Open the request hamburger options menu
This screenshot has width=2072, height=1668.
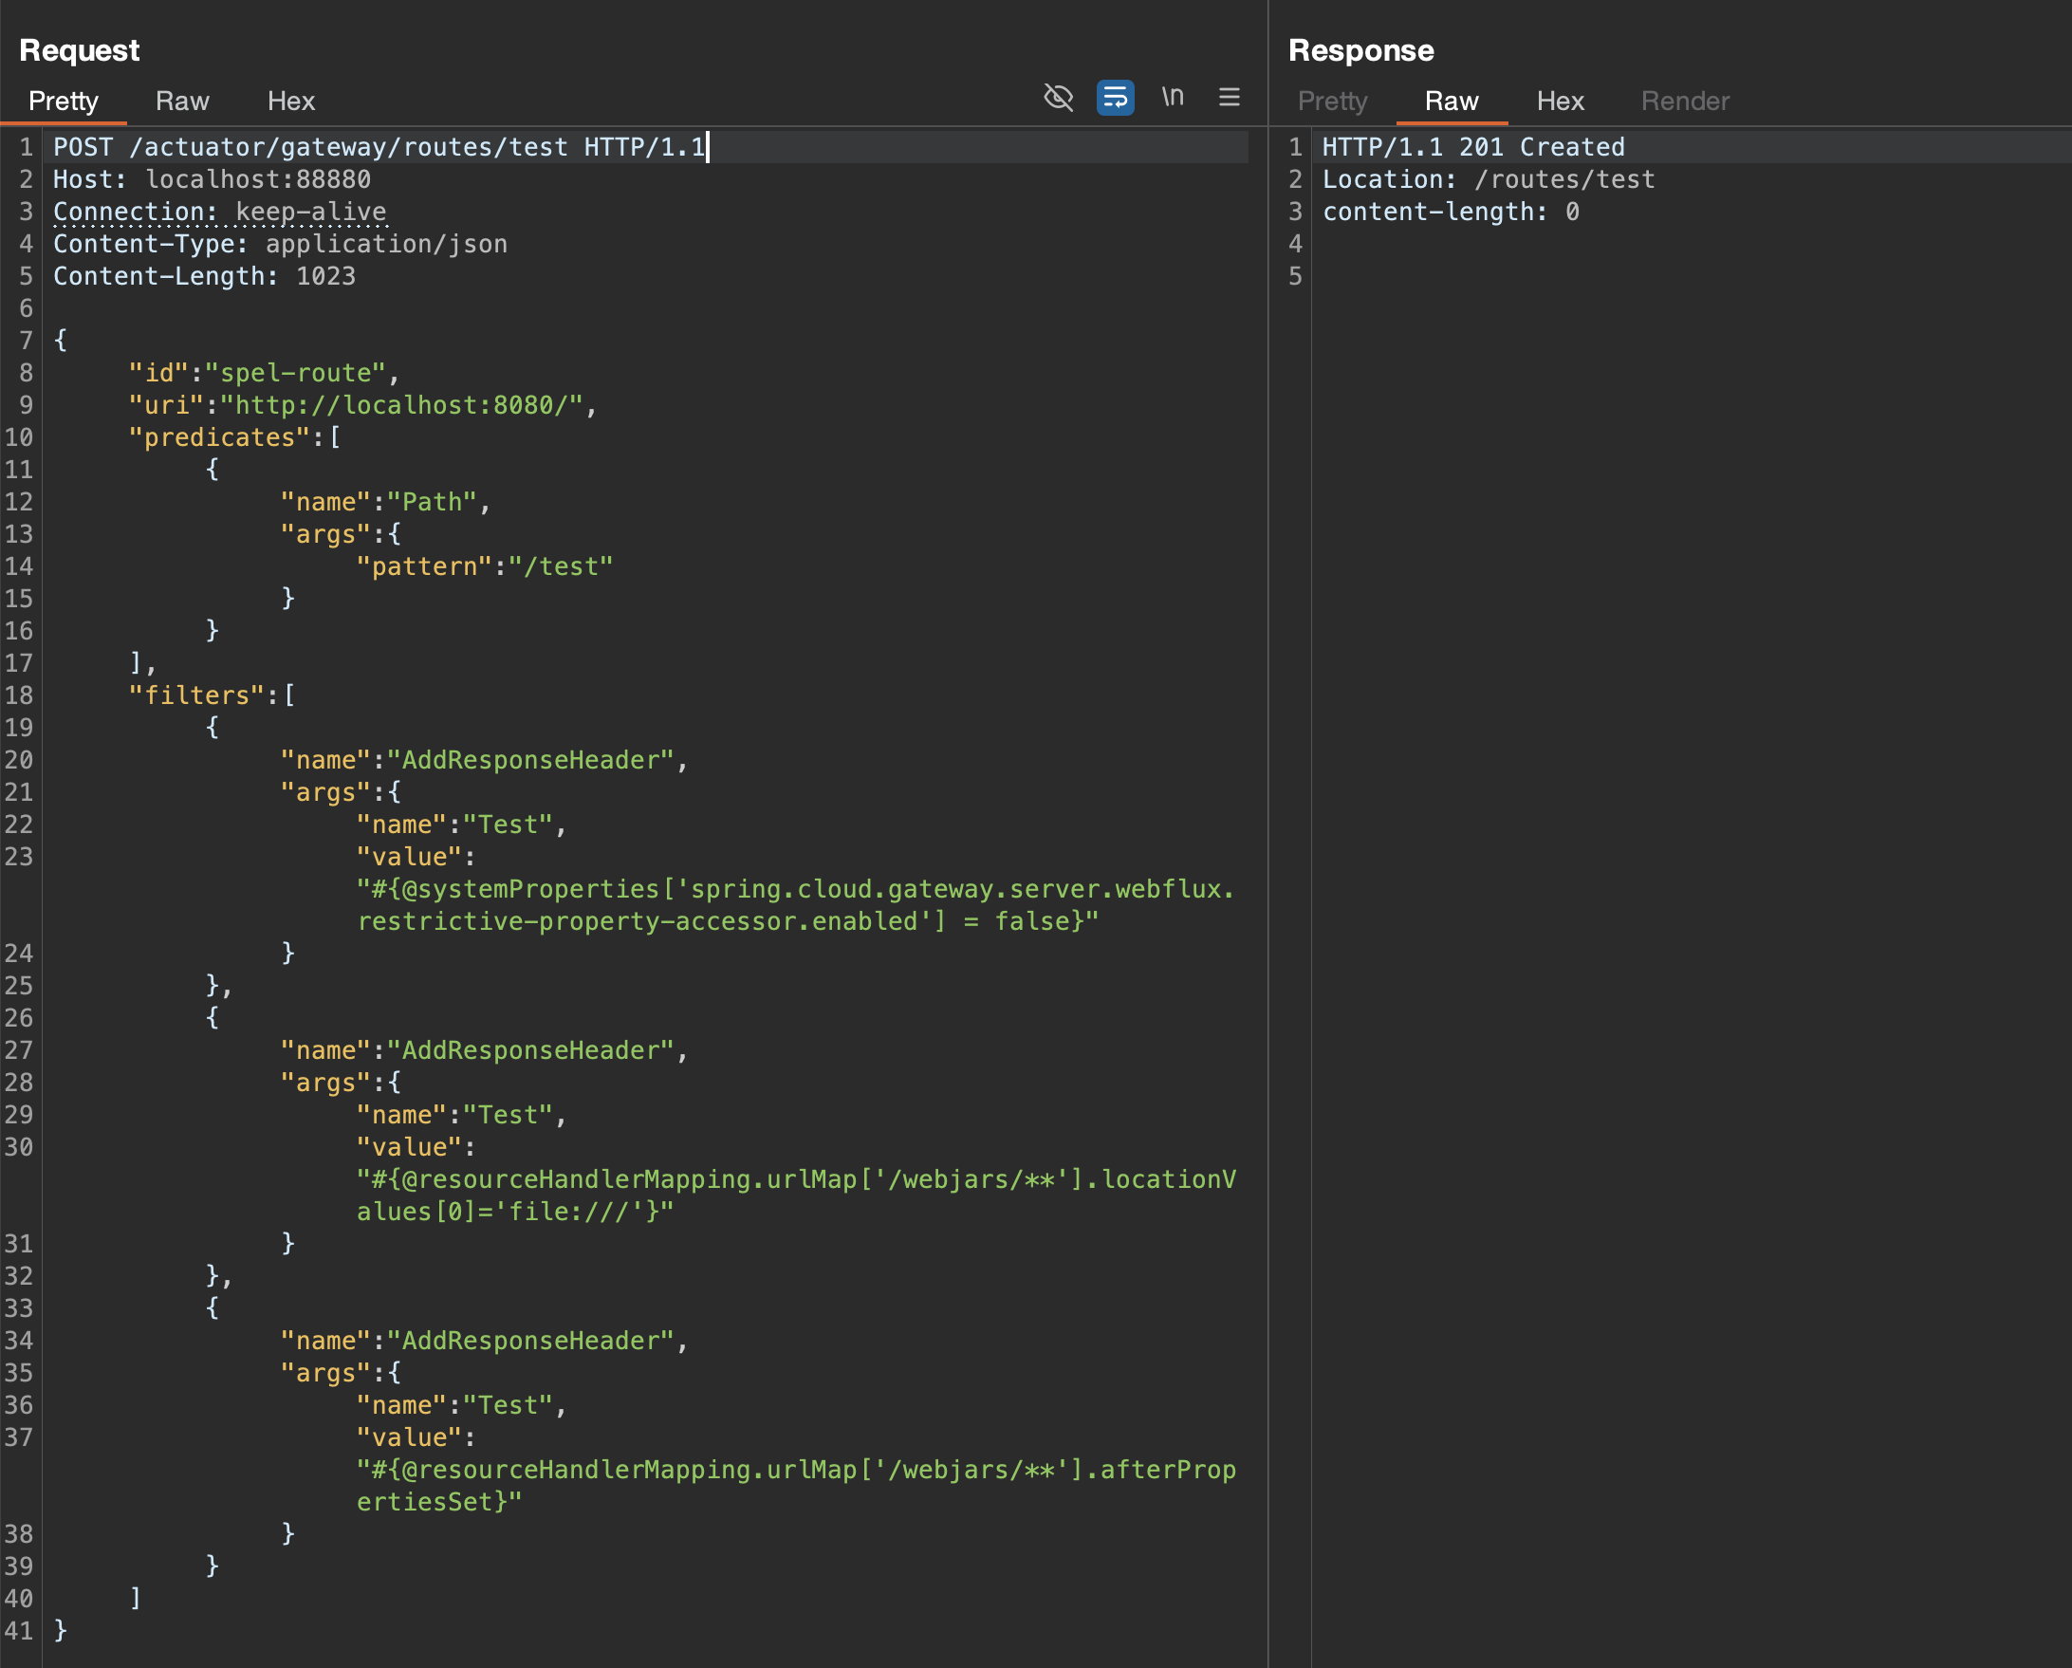[x=1230, y=97]
